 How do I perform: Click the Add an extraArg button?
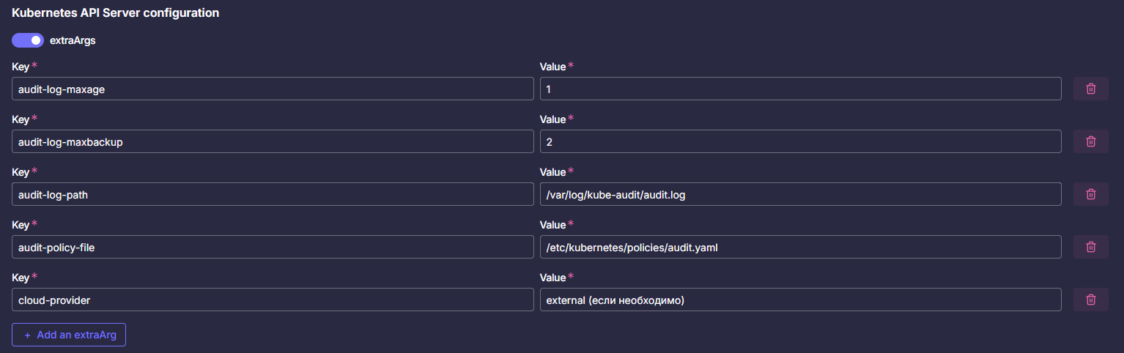click(69, 335)
